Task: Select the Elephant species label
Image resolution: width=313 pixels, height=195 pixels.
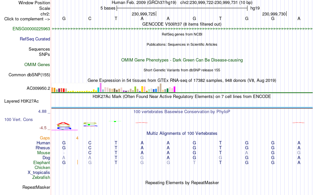Action: point(42,162)
